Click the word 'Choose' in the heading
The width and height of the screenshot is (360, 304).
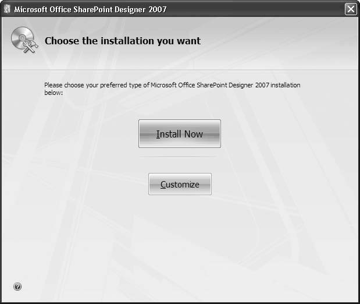[x=61, y=41]
